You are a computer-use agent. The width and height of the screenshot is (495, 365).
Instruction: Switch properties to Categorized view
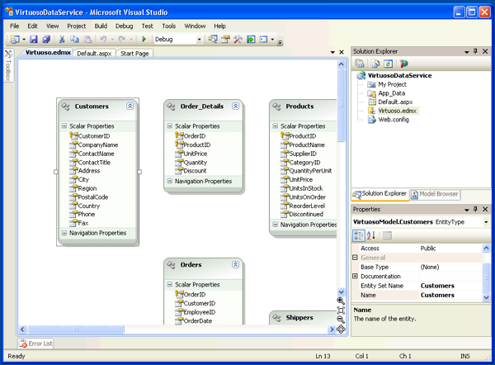pos(360,235)
